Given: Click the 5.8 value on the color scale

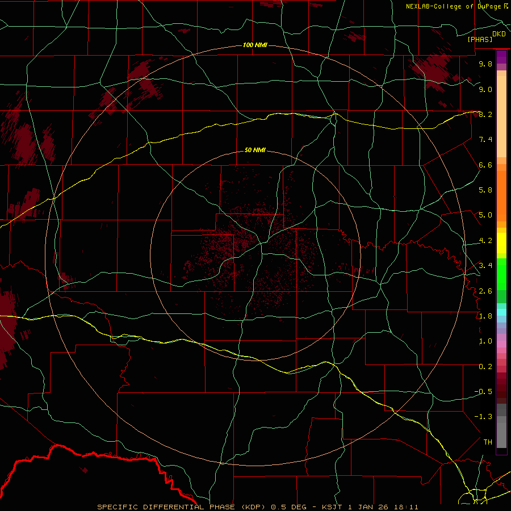Looking at the screenshot, I should click(x=485, y=190).
